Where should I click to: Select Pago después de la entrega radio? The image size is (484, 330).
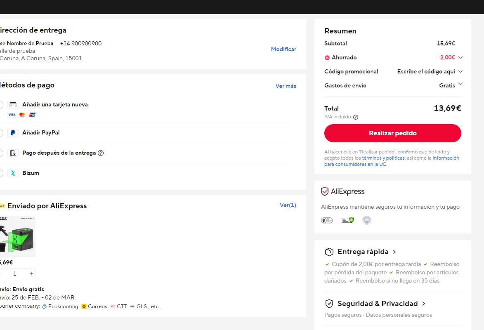(1, 153)
